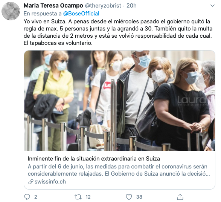Open Maria Teresa Ocampo's profile picture
The width and height of the screenshot is (221, 202).
[11, 11]
